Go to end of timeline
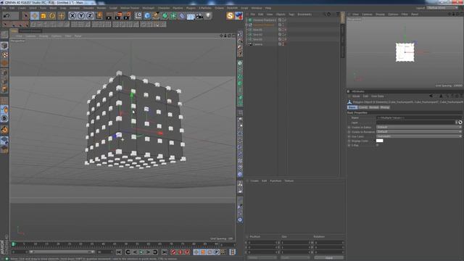 pos(165,252)
